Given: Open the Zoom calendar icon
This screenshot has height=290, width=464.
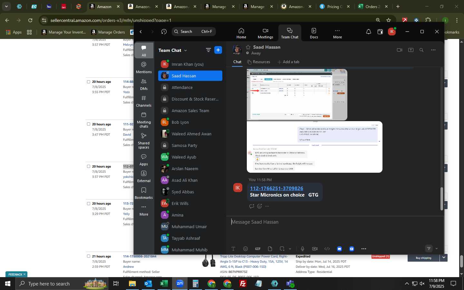Looking at the screenshot, I should 380,32.
